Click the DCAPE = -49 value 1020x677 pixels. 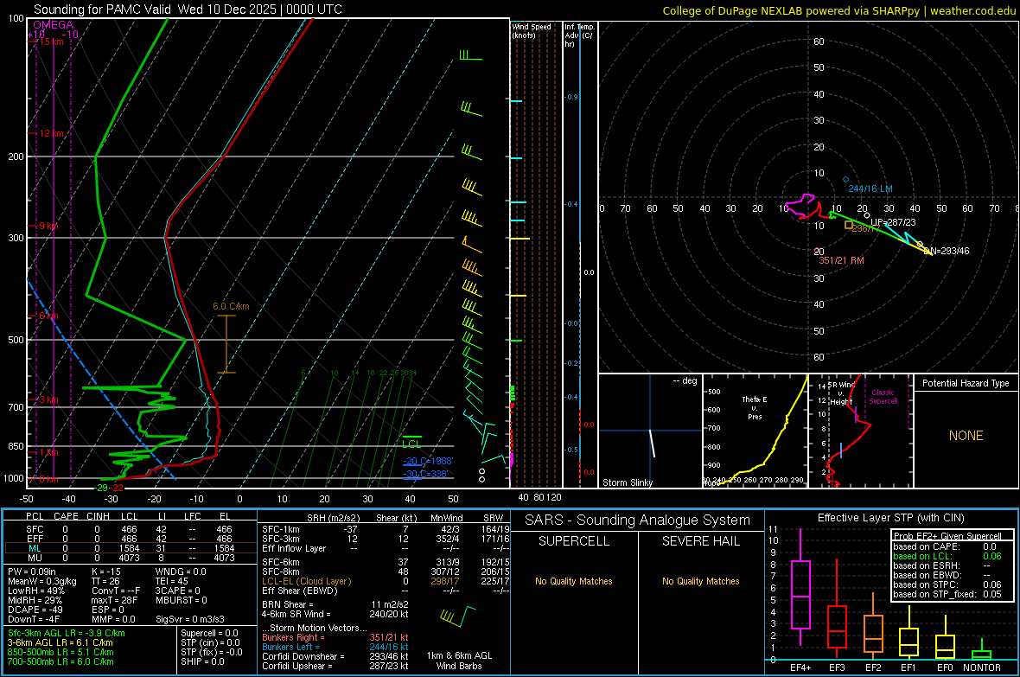pos(35,610)
